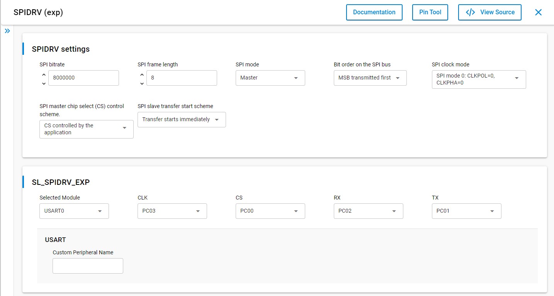Image resolution: width=554 pixels, height=296 pixels.
Task: Expand the collapsed left sidebar panel
Action: (7, 30)
